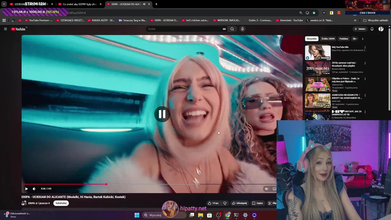Select the Podobne filter chip

point(344,39)
